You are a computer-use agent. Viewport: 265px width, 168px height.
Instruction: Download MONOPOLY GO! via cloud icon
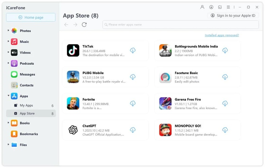pos(225,130)
